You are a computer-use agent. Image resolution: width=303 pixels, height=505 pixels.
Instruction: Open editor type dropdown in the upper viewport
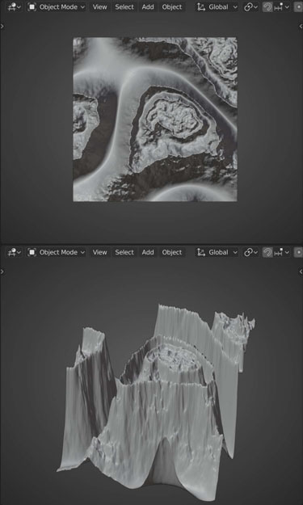15,6
